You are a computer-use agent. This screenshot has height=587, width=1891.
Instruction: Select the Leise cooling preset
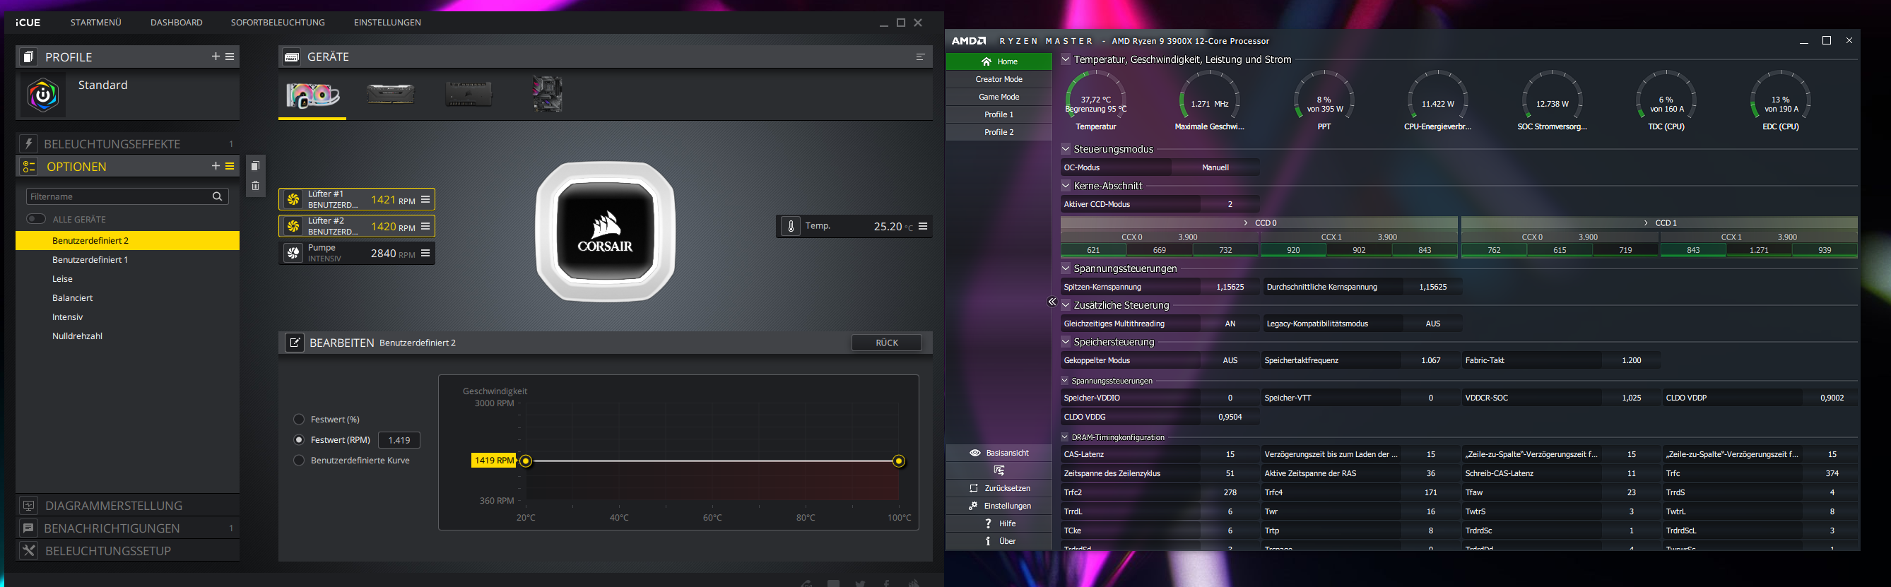coord(127,279)
